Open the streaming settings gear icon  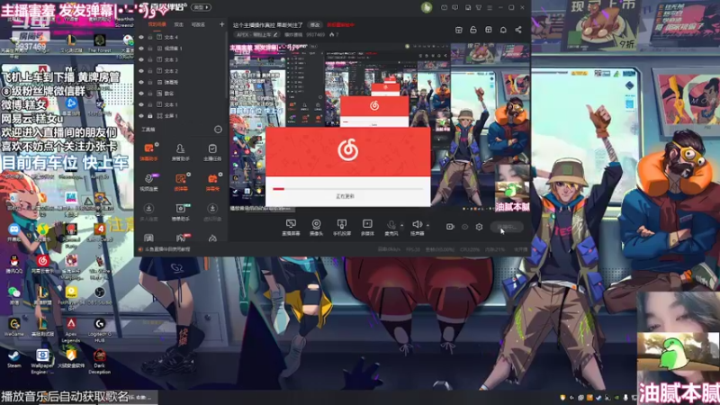(x=479, y=227)
